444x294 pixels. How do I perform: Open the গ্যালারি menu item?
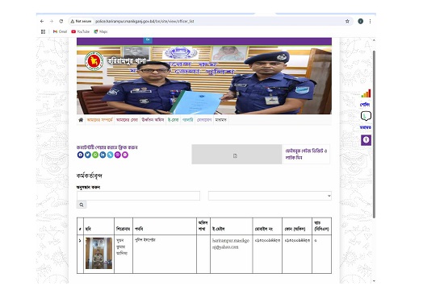point(187,120)
